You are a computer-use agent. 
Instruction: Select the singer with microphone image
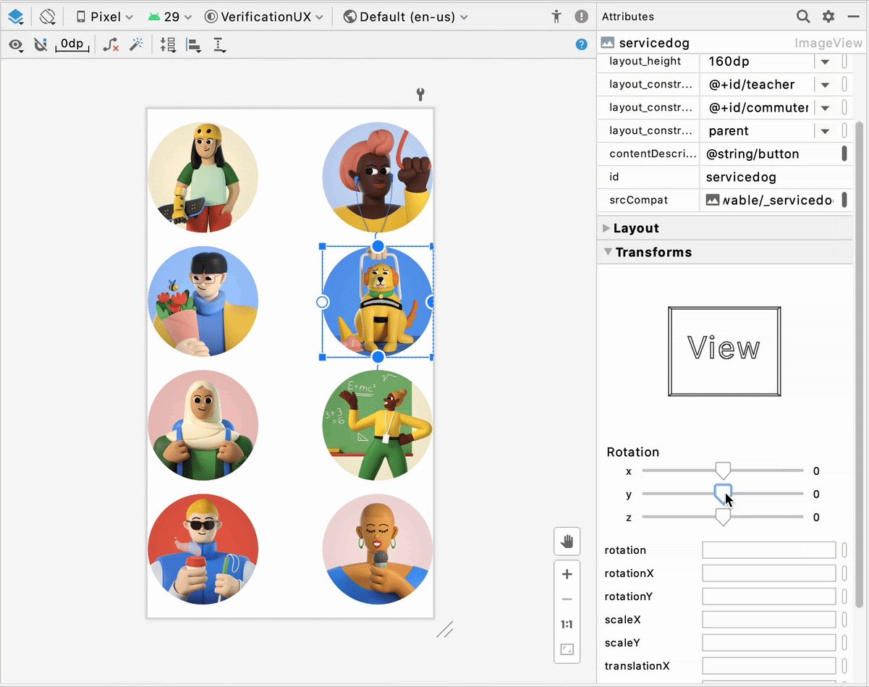pos(377,549)
